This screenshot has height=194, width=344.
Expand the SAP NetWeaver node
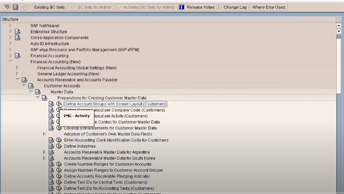(x=11, y=26)
